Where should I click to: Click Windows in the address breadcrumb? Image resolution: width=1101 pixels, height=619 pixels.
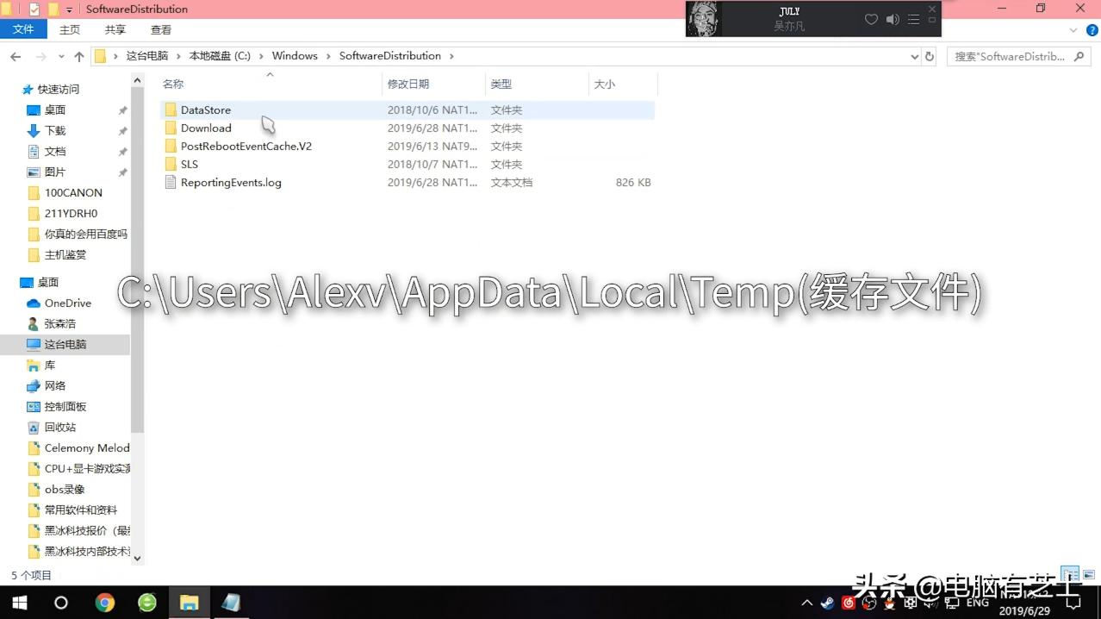pyautogui.click(x=295, y=56)
